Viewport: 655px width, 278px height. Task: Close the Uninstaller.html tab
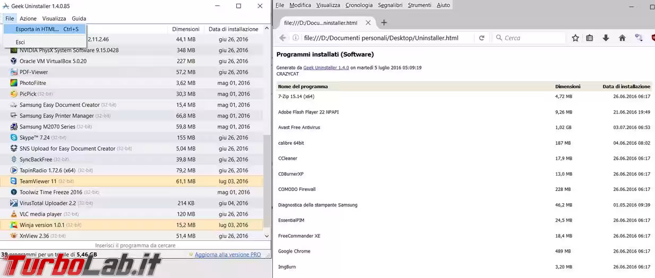[x=368, y=23]
